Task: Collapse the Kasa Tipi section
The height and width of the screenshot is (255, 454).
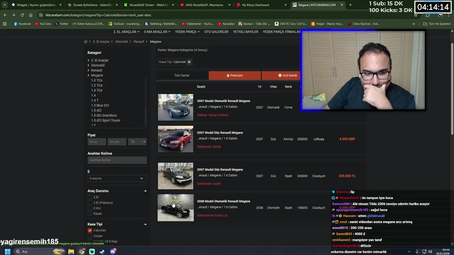Action: (145, 224)
